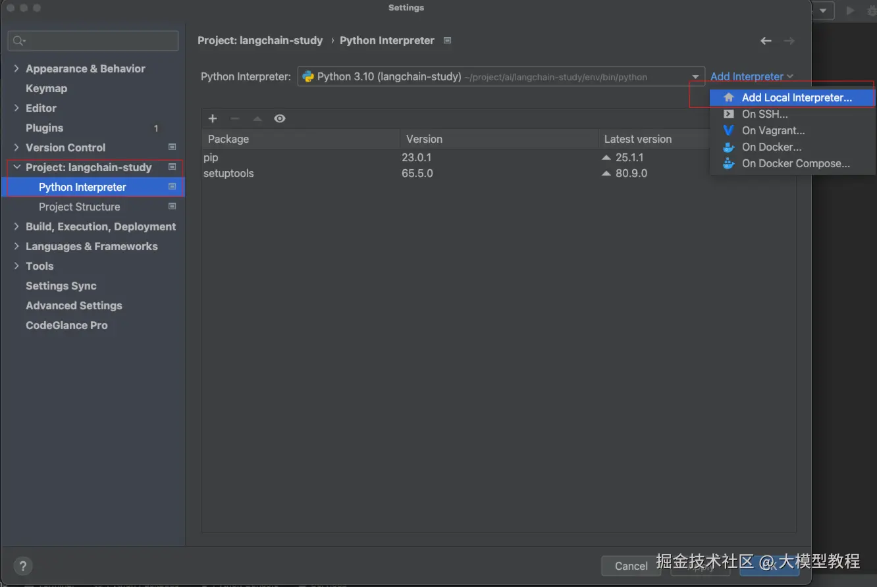The height and width of the screenshot is (587, 877).
Task: Expand Languages & Frameworks section
Action: 17,246
